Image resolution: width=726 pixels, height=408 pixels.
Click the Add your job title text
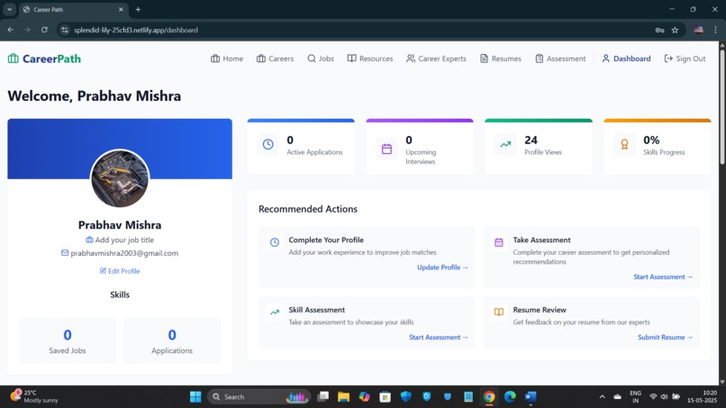coord(124,240)
